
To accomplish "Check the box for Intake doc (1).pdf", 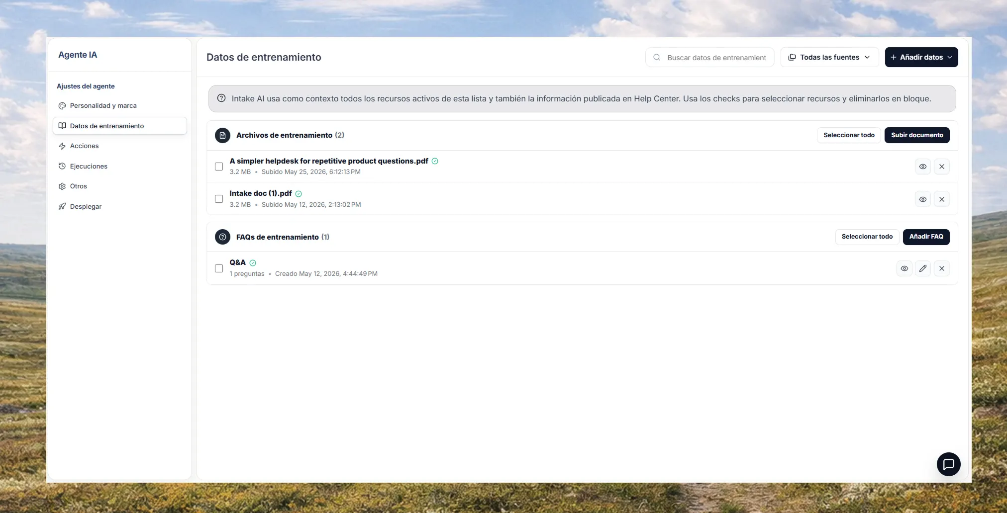I will 219,199.
